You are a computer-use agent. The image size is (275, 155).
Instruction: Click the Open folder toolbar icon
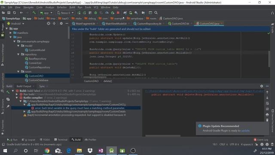pos(3,12)
